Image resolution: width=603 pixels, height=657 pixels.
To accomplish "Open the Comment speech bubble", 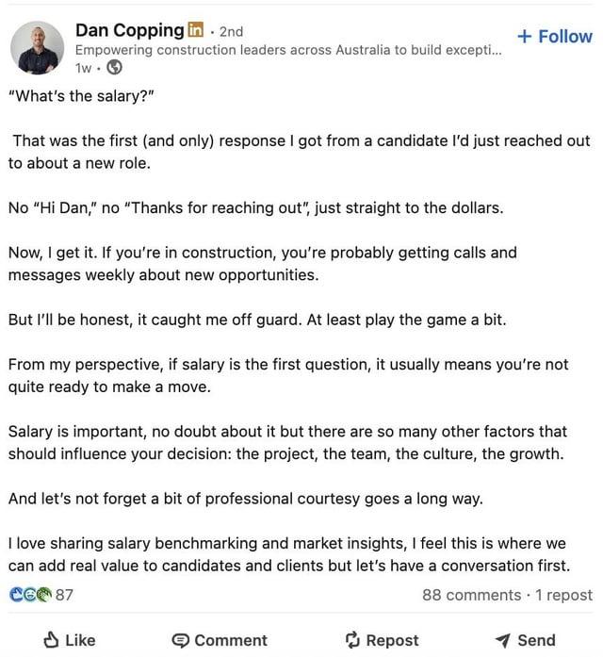I will [x=181, y=640].
